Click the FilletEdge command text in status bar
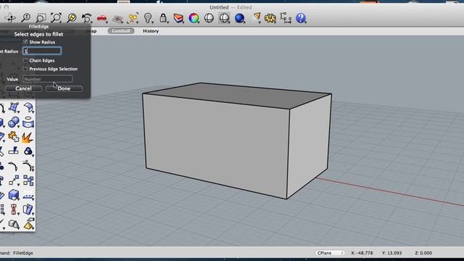464x261 pixels. point(23,253)
